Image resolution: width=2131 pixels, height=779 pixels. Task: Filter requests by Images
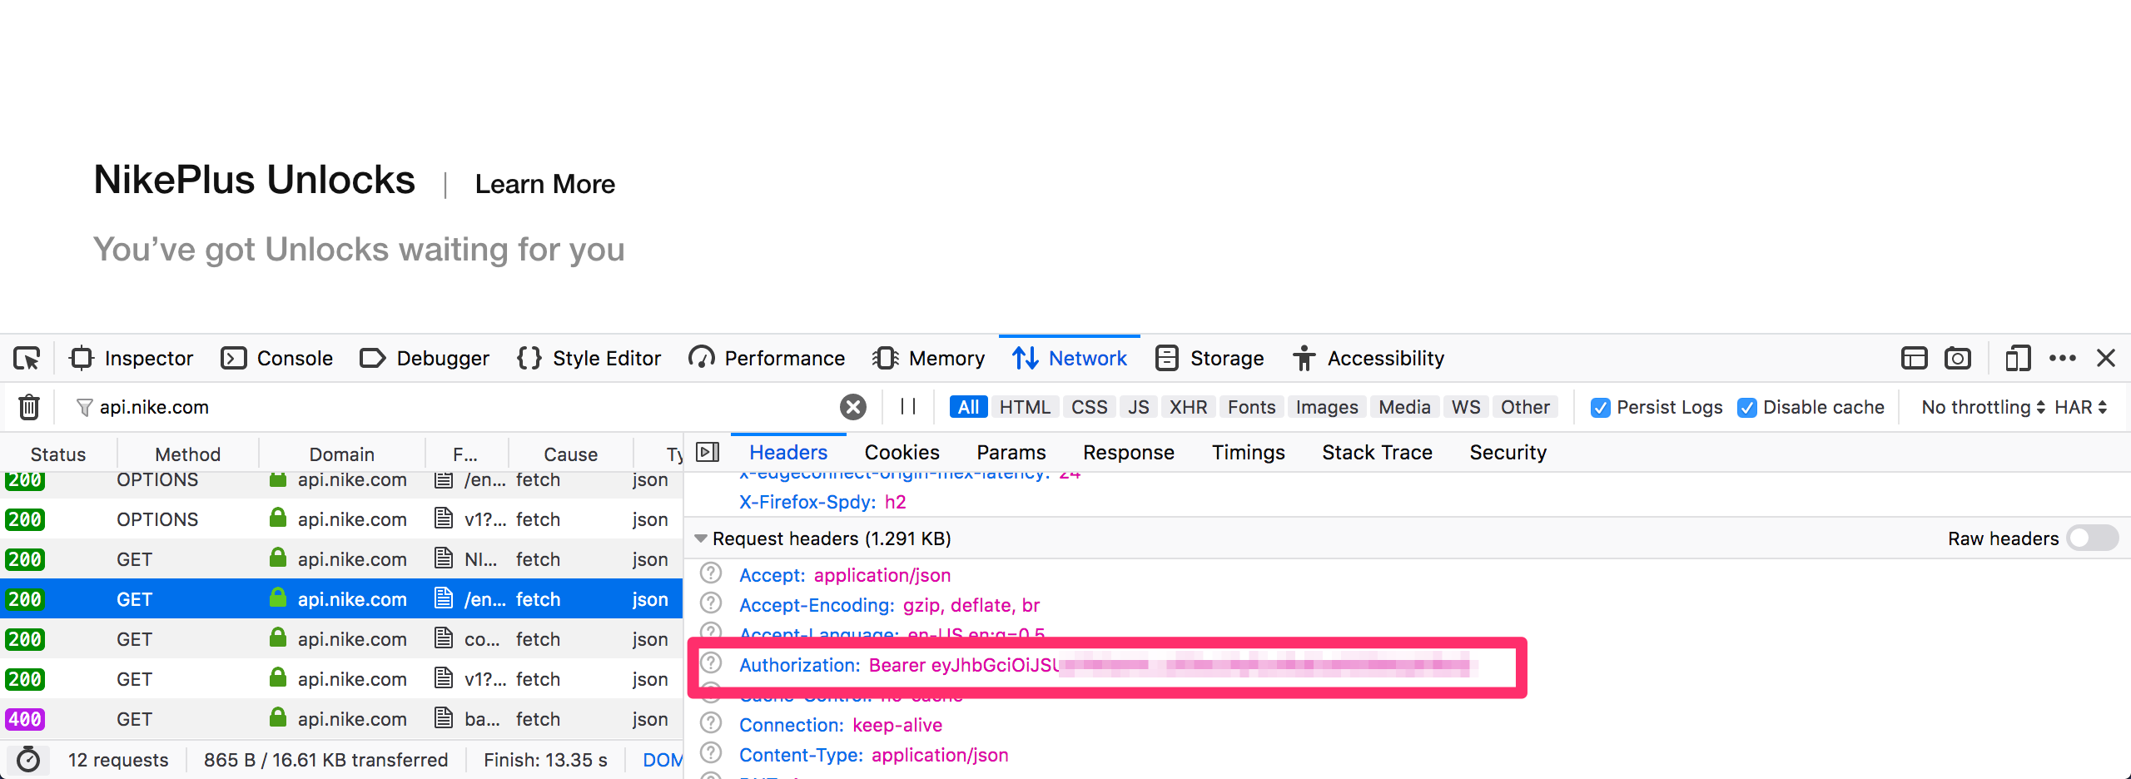point(1327,407)
